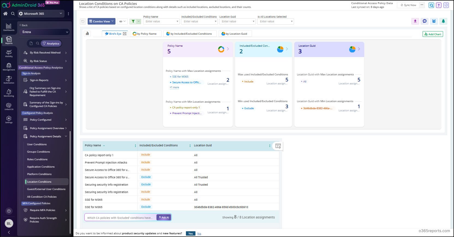Open the purple question mark help icon
Screen dimensions: 454x237
click(x=439, y=5)
